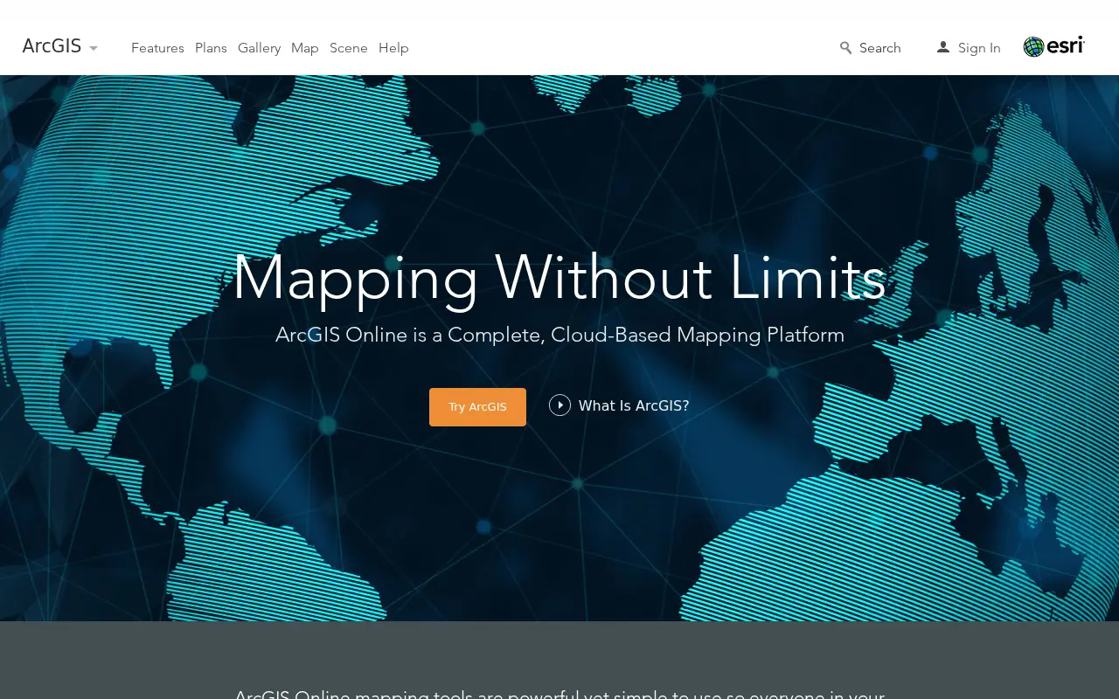
Task: Open Scene in the navigation bar
Action: [x=349, y=48]
